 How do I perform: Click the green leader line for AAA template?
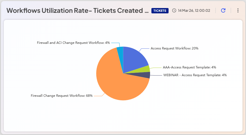coord(155,68)
